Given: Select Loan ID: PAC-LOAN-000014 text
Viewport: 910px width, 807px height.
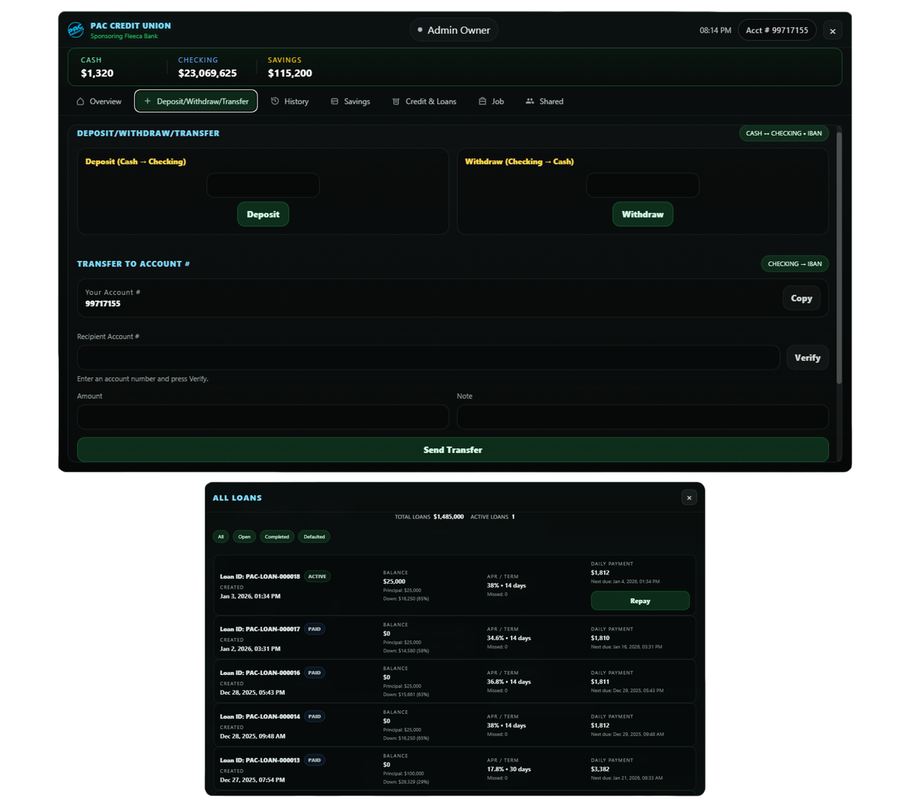Looking at the screenshot, I should click(260, 716).
